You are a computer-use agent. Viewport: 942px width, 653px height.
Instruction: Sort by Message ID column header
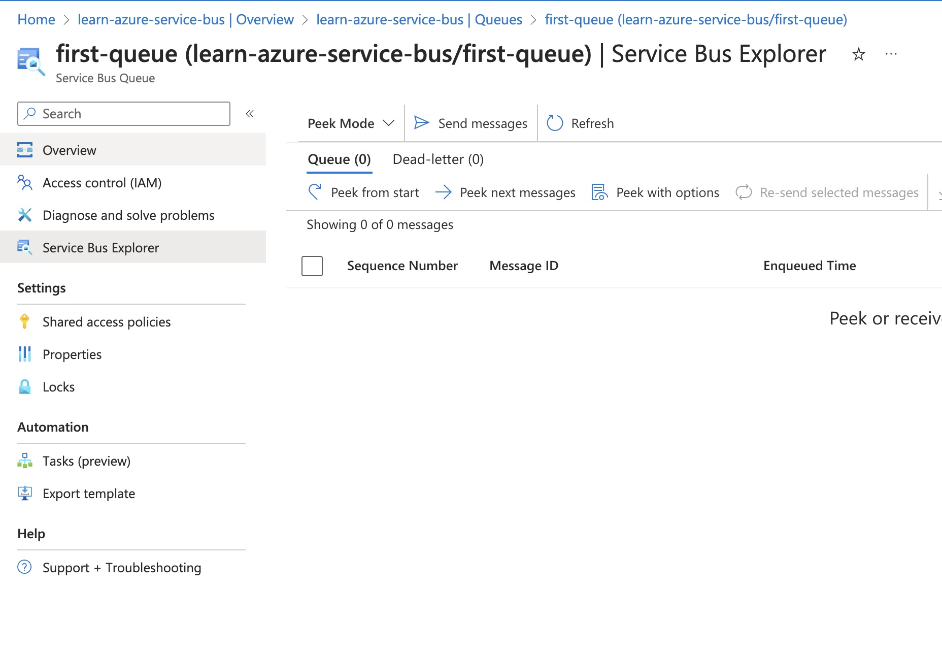[524, 266]
